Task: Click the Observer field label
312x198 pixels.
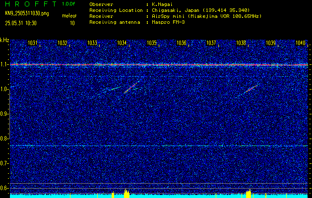Action: 101,4
